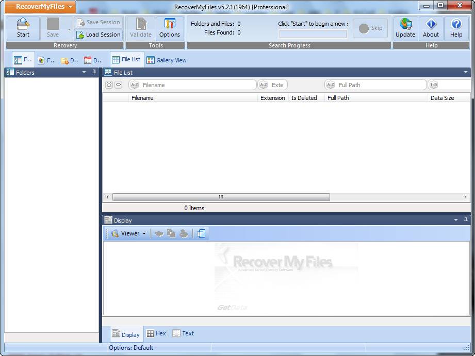
Task: Check for program Update
Action: [405, 28]
